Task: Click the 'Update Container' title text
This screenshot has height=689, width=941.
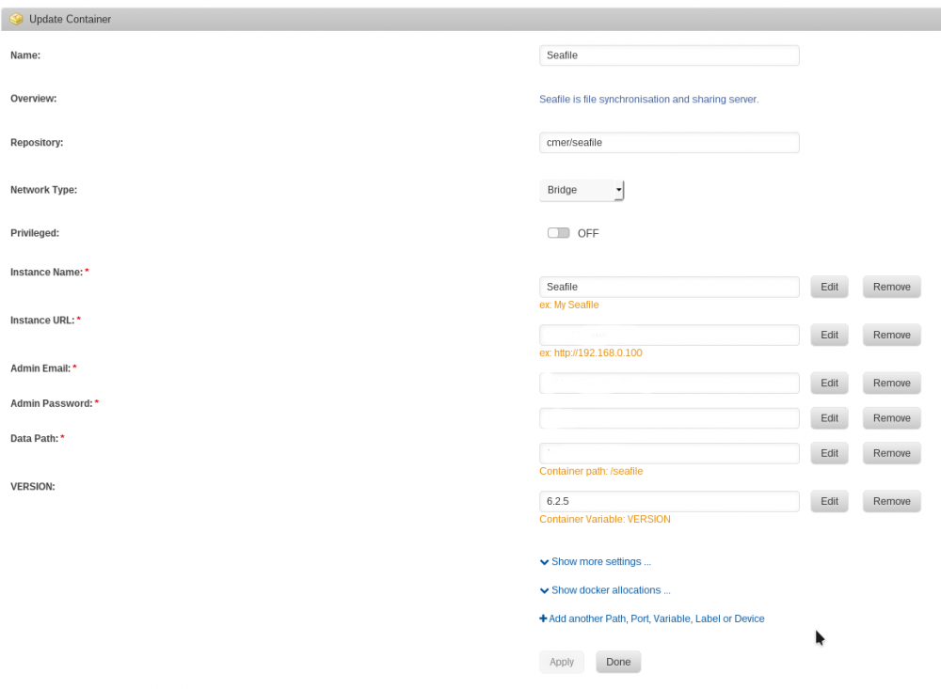Action: click(71, 19)
